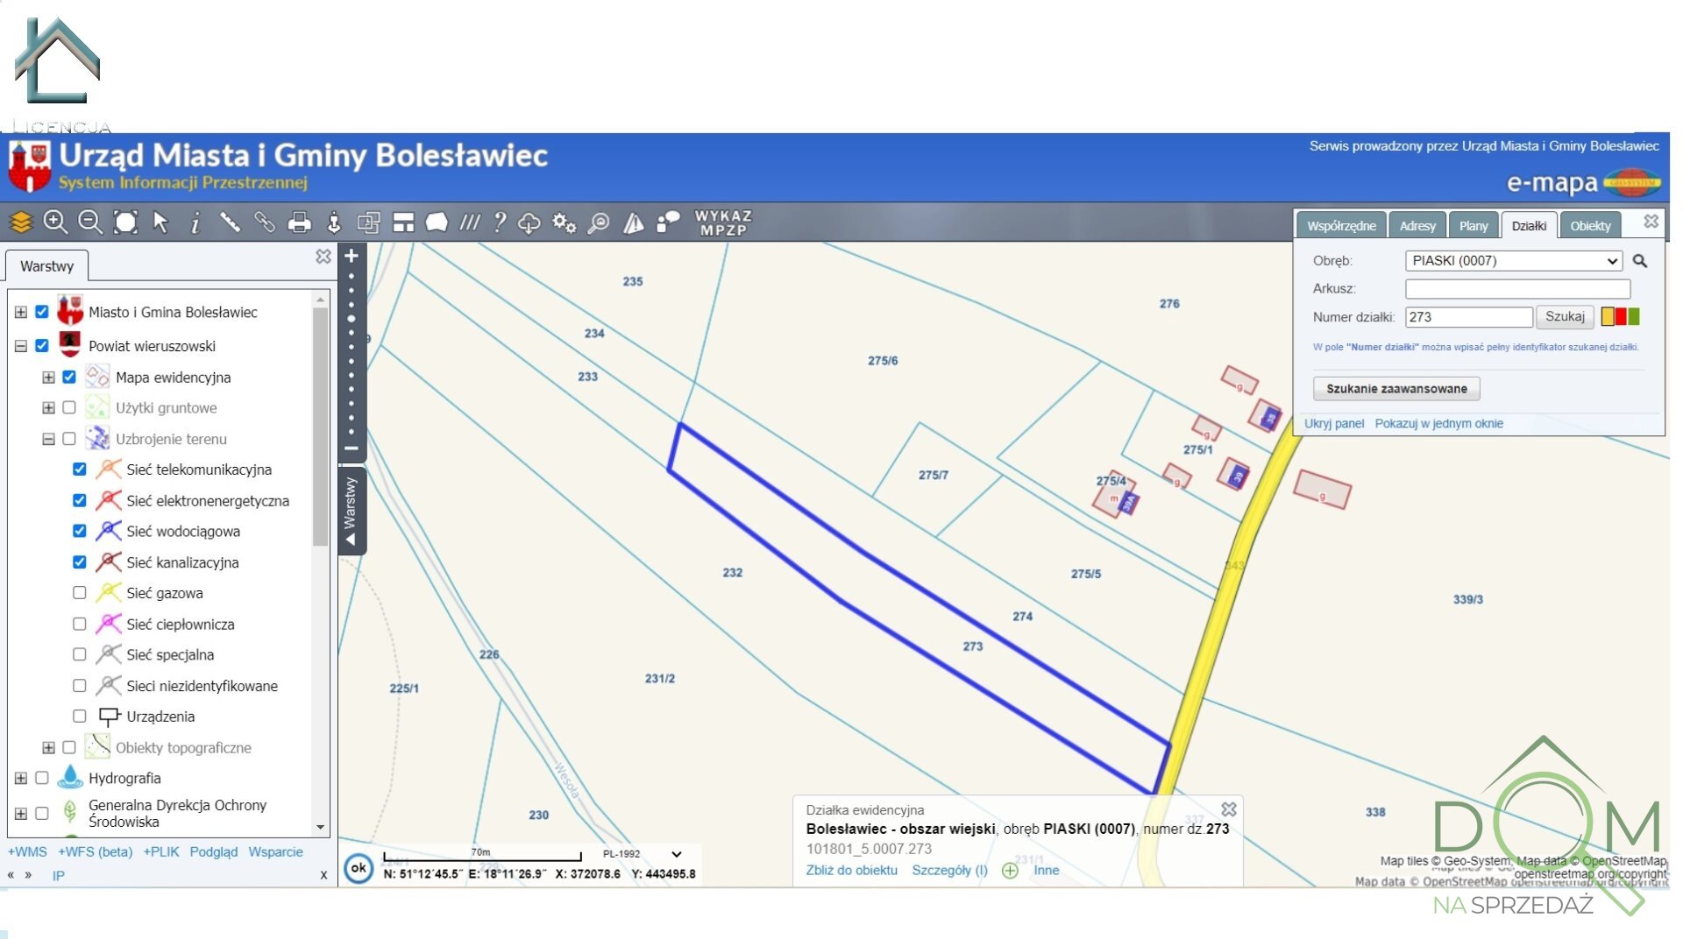Click the print map icon
This screenshot has width=1683, height=939.
point(299,222)
